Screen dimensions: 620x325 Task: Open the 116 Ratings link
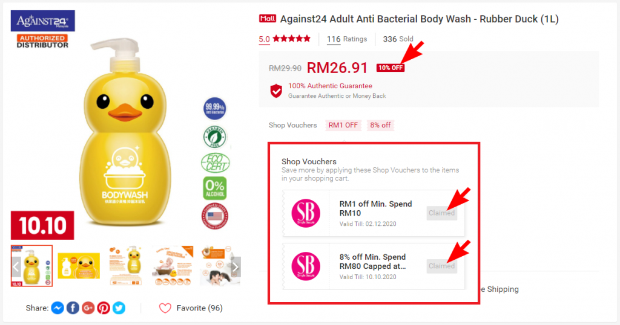click(347, 39)
